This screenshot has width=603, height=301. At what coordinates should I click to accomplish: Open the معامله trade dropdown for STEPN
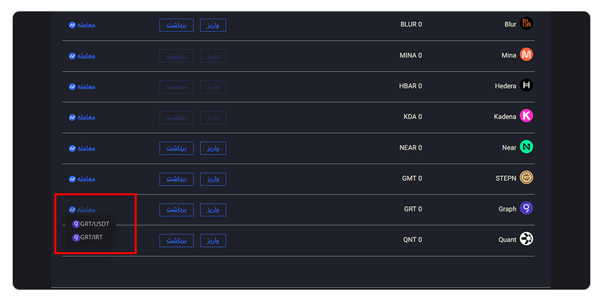pos(82,179)
